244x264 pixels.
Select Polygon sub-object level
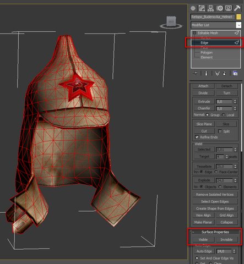[x=207, y=52]
